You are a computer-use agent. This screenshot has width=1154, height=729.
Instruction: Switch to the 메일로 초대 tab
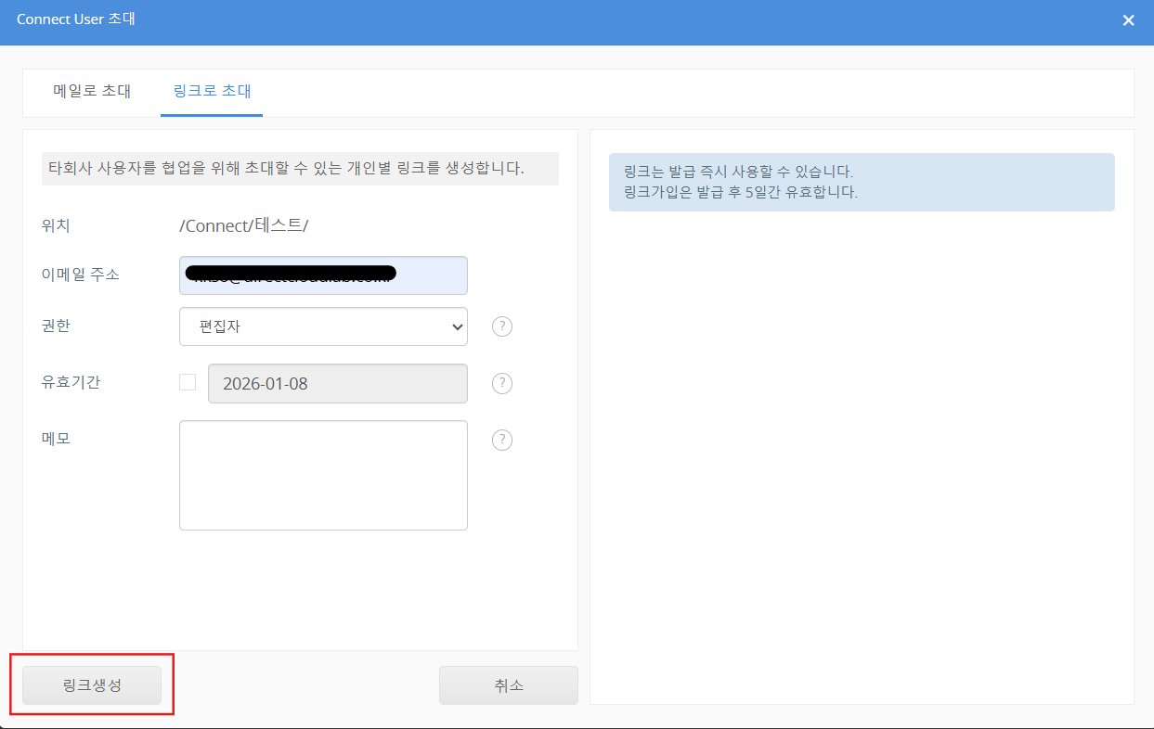point(92,91)
